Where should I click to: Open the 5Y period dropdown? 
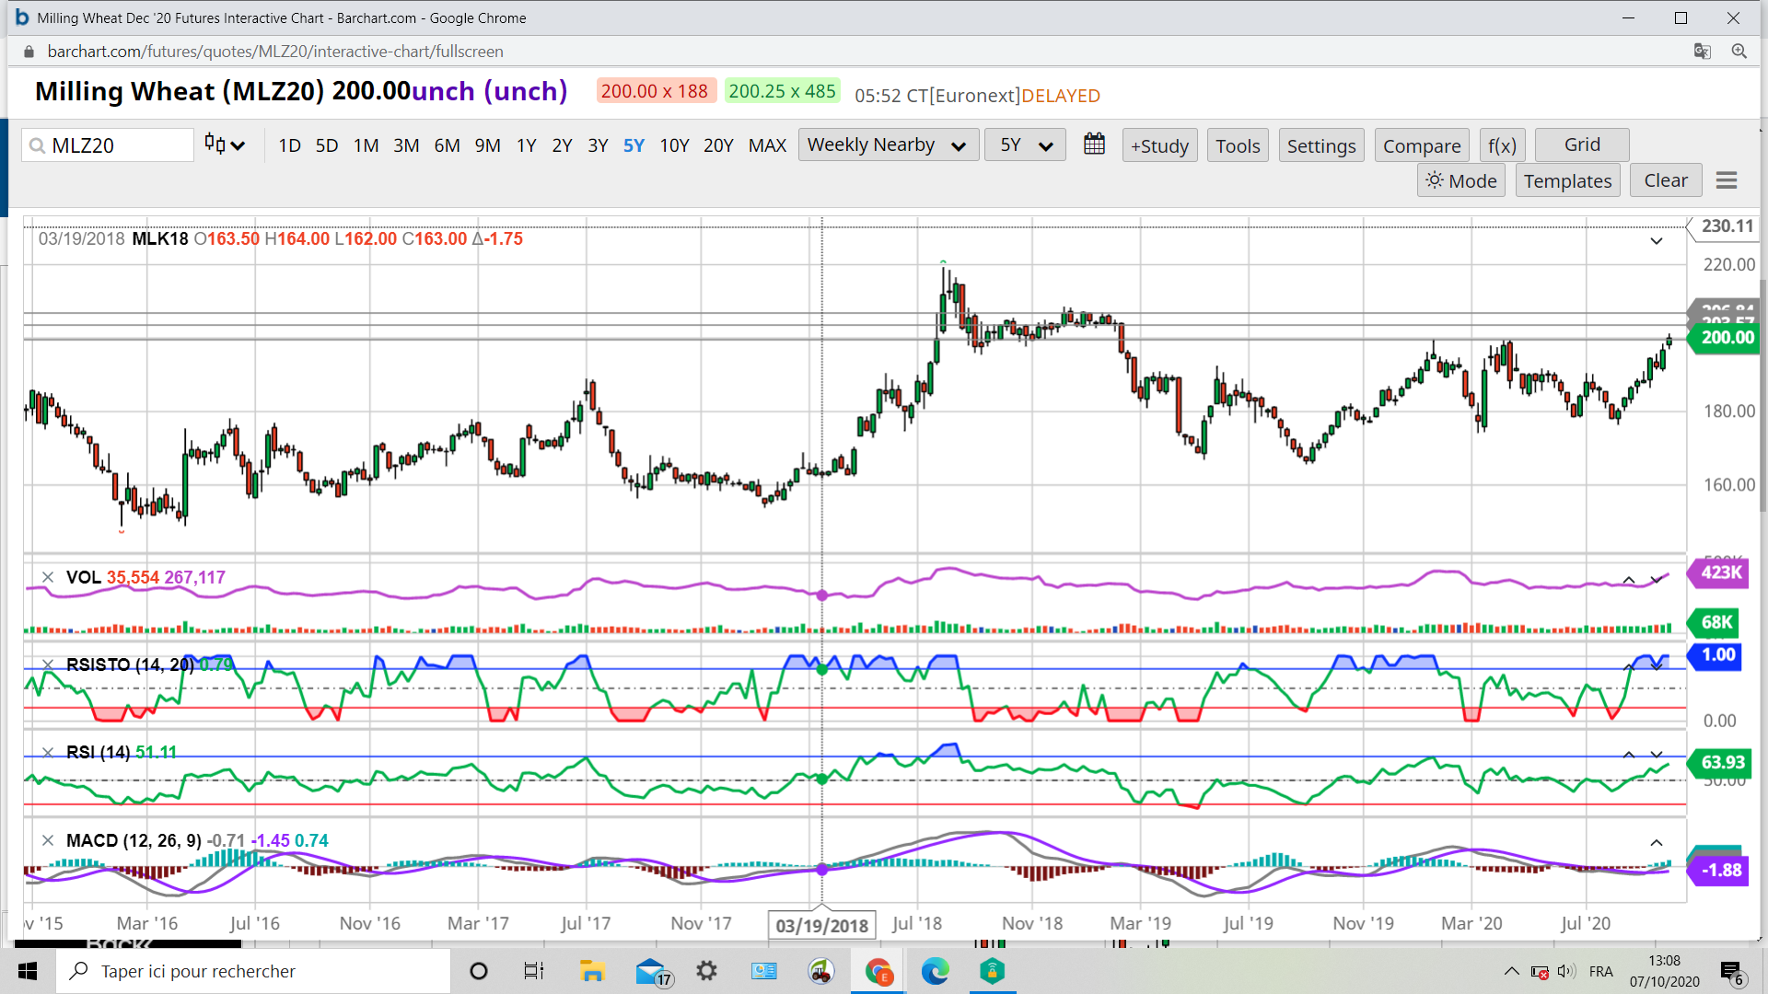point(1025,144)
